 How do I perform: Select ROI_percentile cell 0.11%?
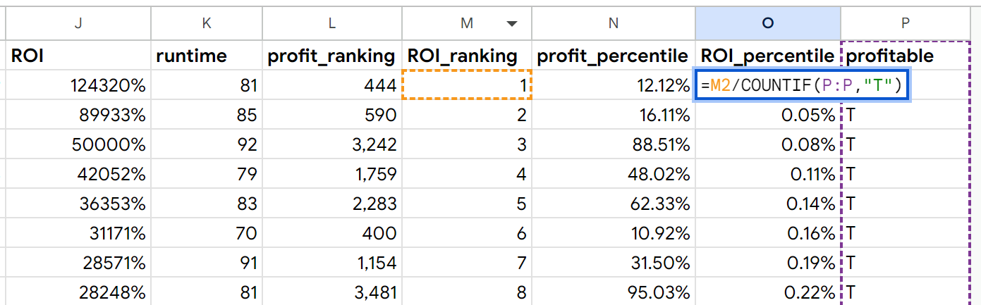point(768,174)
